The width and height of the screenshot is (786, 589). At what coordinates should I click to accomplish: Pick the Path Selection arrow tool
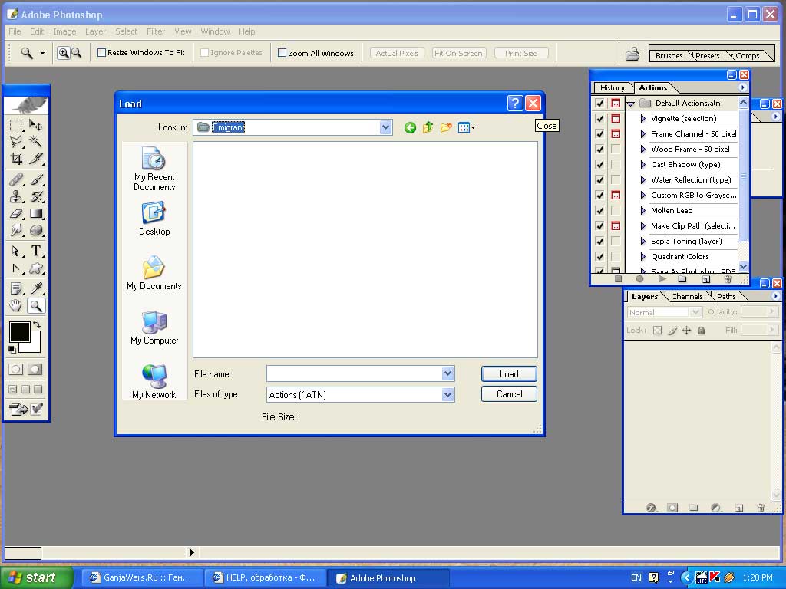click(16, 251)
